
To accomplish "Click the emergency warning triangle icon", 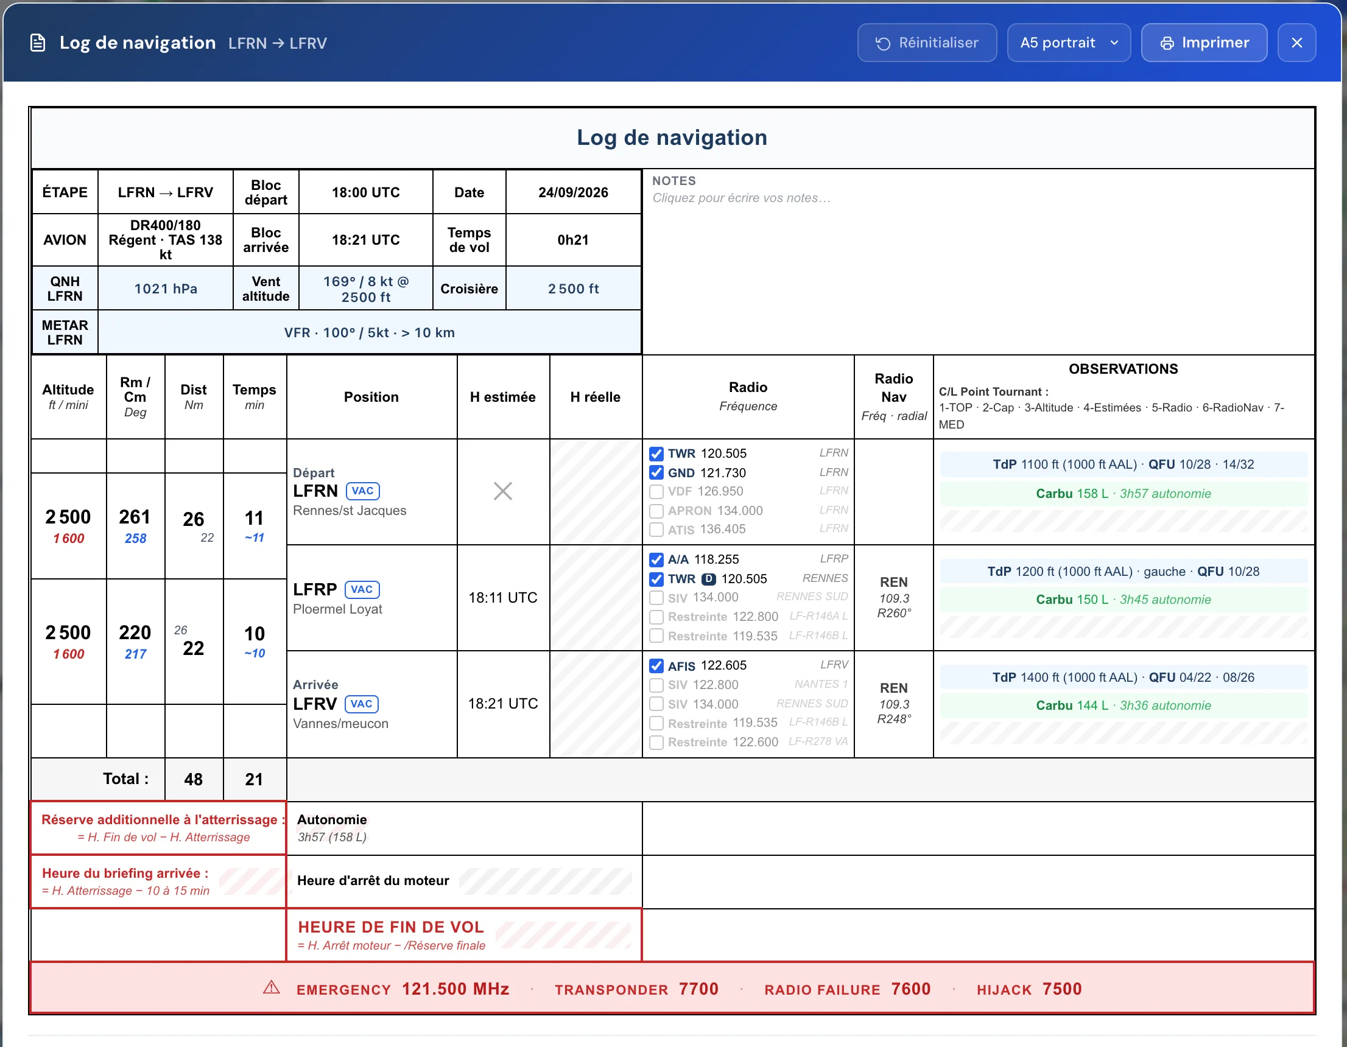I will point(272,988).
